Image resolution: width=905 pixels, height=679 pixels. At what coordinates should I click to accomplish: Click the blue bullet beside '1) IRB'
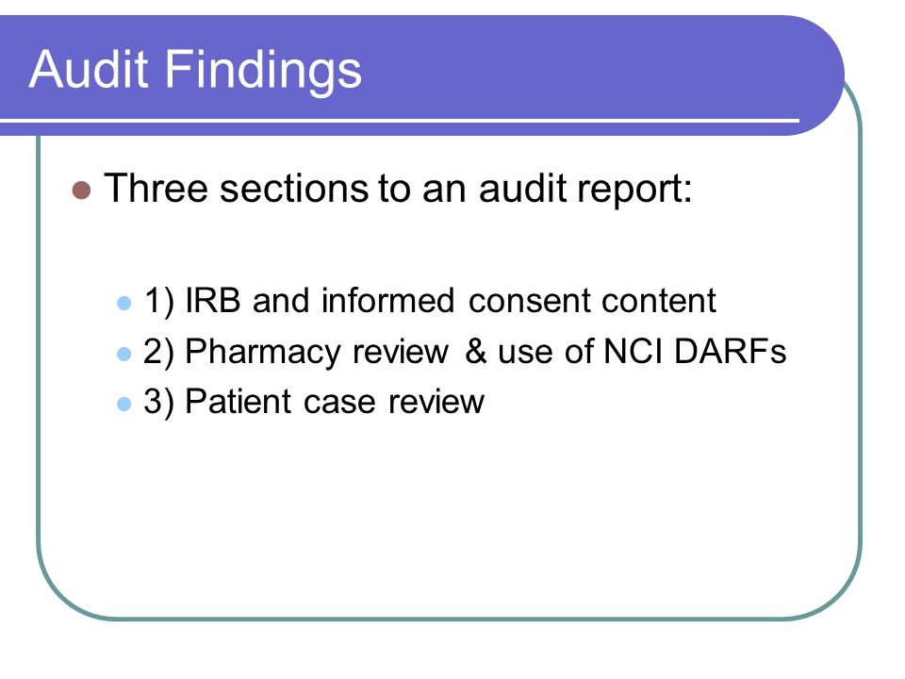tap(124, 303)
